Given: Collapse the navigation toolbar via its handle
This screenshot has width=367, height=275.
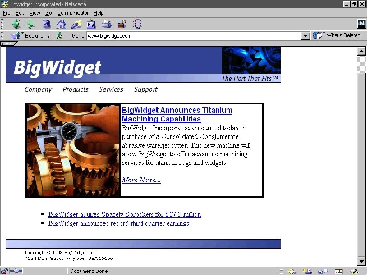Looking at the screenshot, I should click(x=2, y=24).
